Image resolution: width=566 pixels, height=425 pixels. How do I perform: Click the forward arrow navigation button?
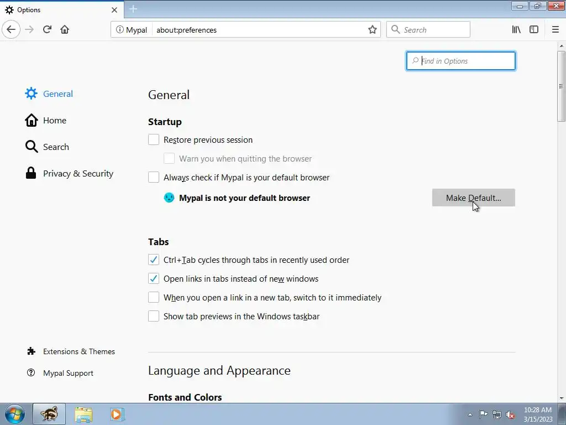(x=29, y=29)
